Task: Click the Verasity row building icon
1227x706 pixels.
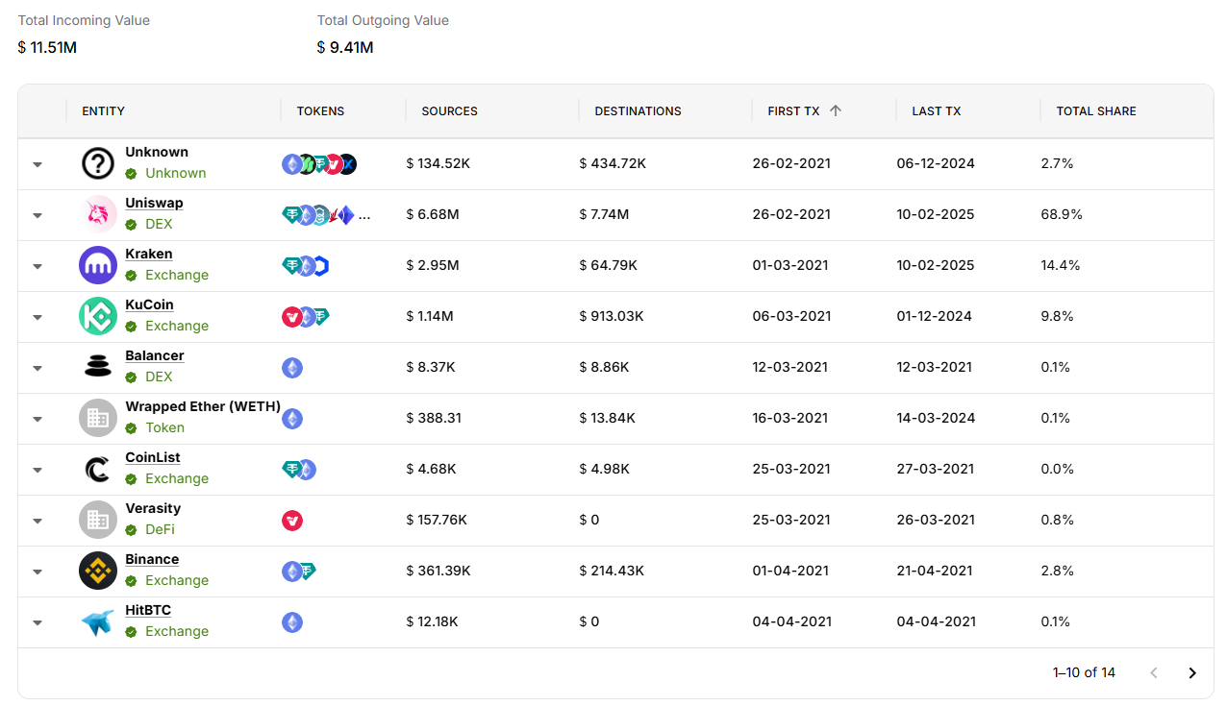Action: (98, 520)
